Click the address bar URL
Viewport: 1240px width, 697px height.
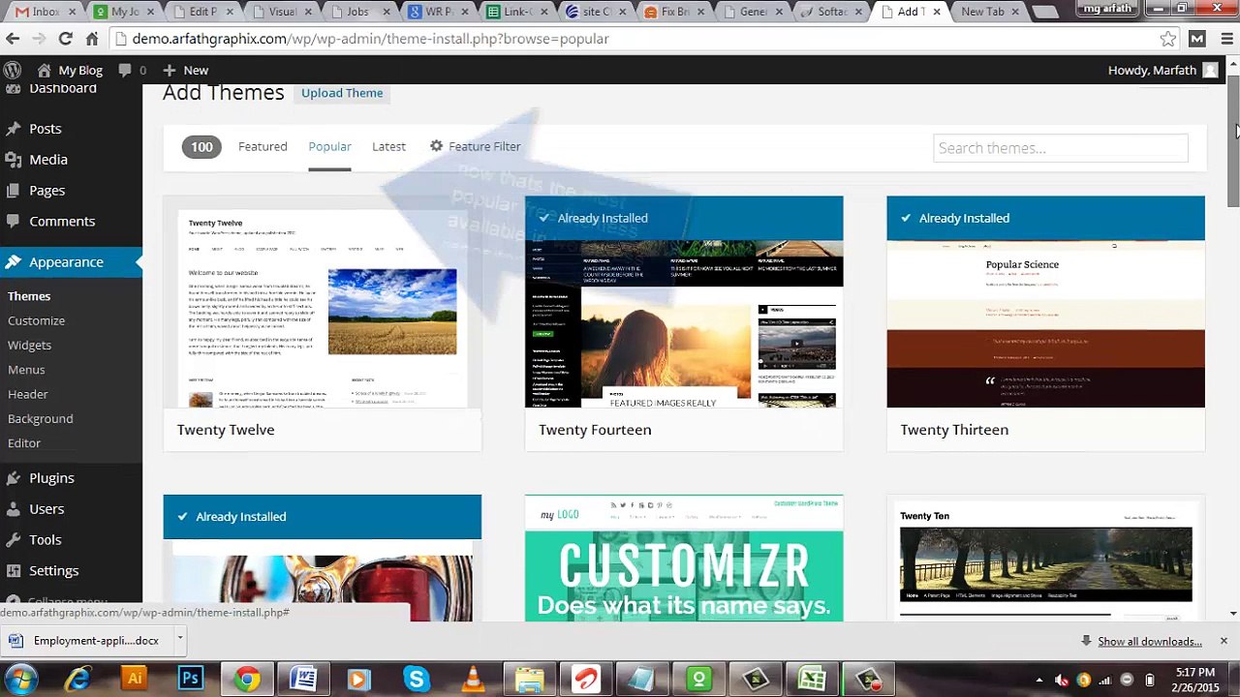coord(370,39)
